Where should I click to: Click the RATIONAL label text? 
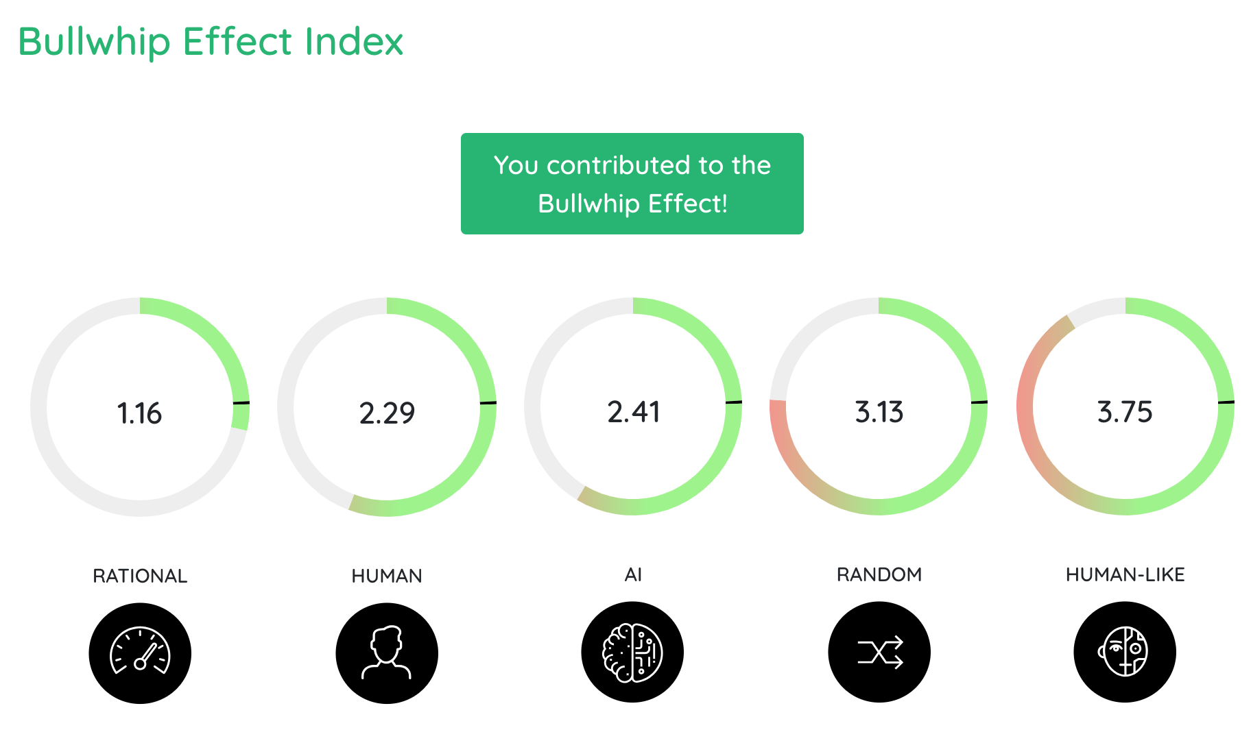point(140,576)
